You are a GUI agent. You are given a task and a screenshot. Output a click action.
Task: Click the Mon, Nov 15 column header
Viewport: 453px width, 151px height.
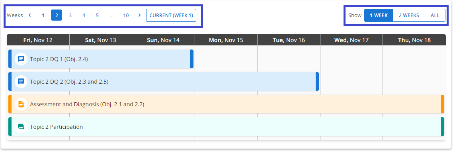(x=226, y=40)
